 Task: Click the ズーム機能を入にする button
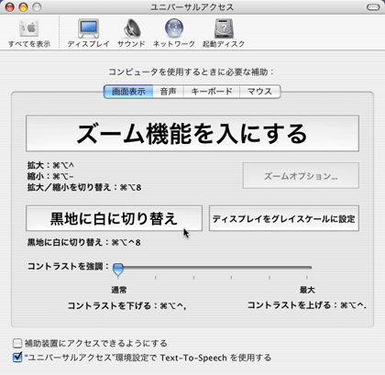coord(192,133)
